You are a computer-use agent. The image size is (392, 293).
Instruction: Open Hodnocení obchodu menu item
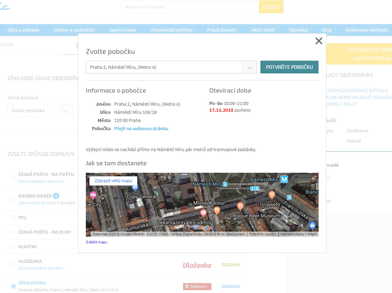367,30
